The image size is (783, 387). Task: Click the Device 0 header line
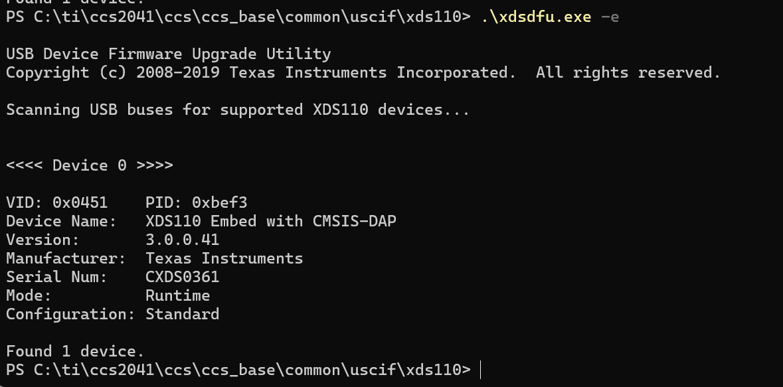90,165
